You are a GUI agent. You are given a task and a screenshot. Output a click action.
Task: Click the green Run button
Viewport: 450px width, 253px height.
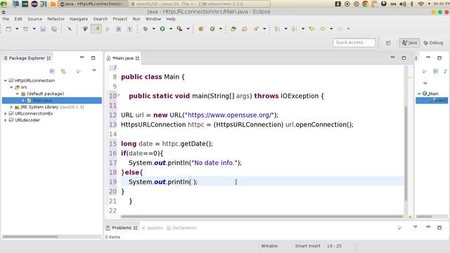click(162, 29)
